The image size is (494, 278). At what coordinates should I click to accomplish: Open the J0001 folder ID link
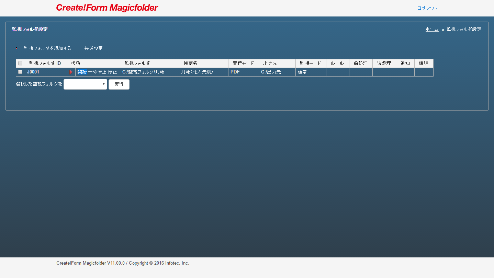33,72
